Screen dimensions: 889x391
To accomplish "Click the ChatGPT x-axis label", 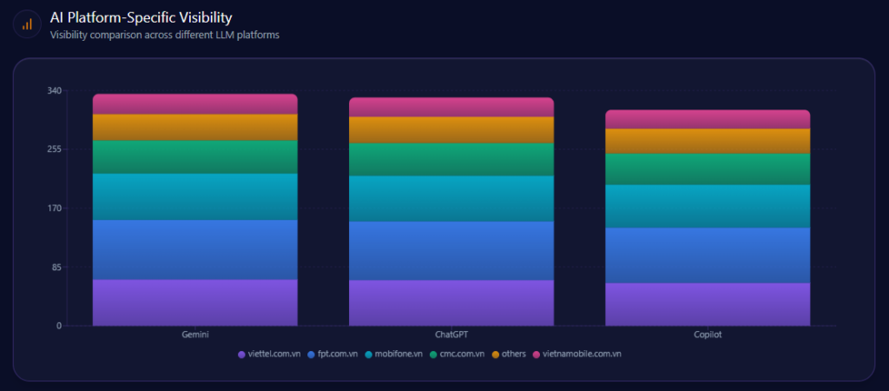I will (451, 335).
